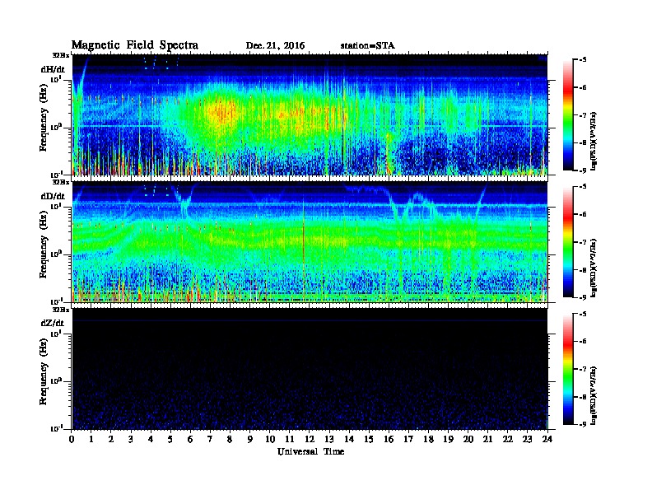Click the "dD/dt" panel label

tap(53, 196)
